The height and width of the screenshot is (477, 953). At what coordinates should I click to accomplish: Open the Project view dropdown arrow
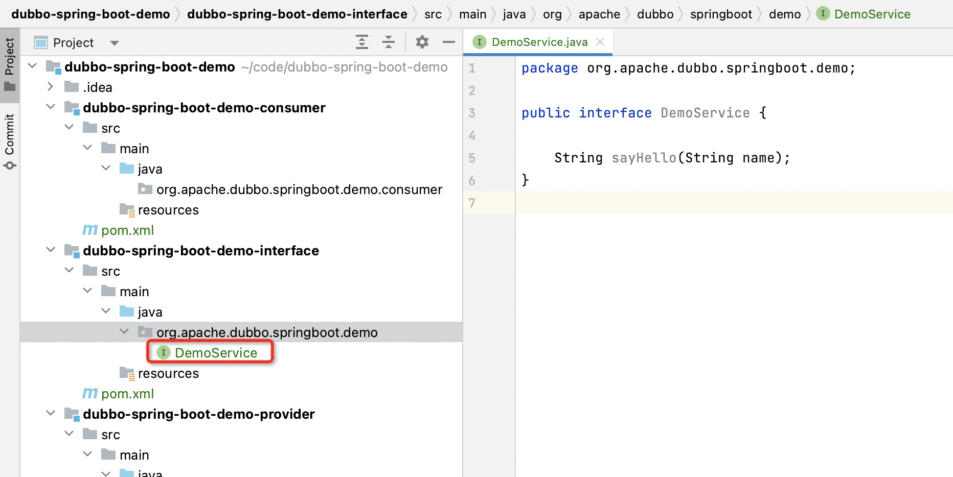pos(115,43)
